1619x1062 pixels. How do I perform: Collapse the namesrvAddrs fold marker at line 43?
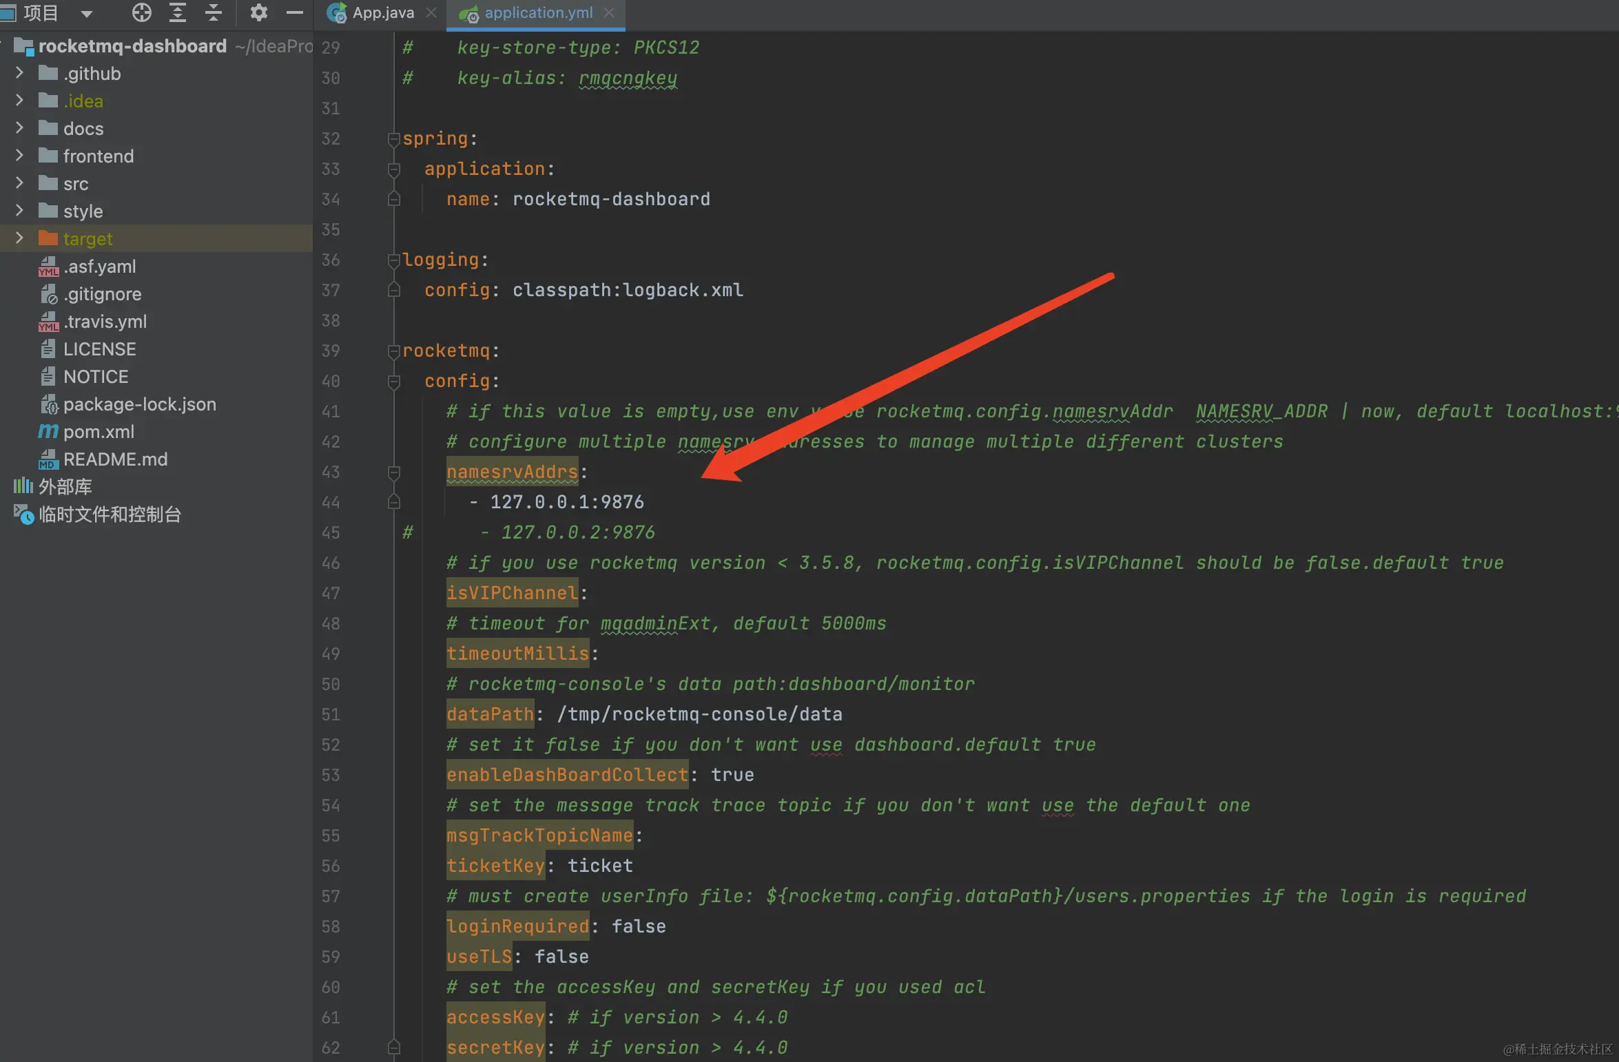coord(394,472)
